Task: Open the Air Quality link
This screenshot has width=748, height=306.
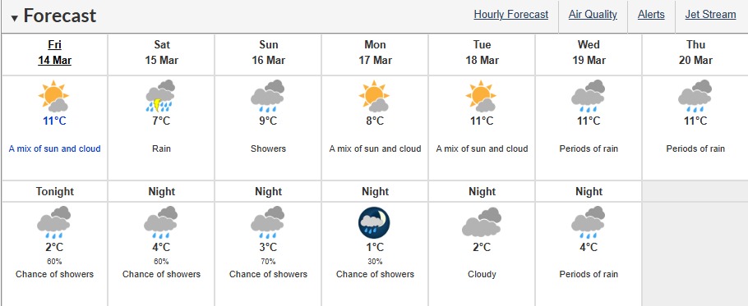Action: [x=593, y=15]
